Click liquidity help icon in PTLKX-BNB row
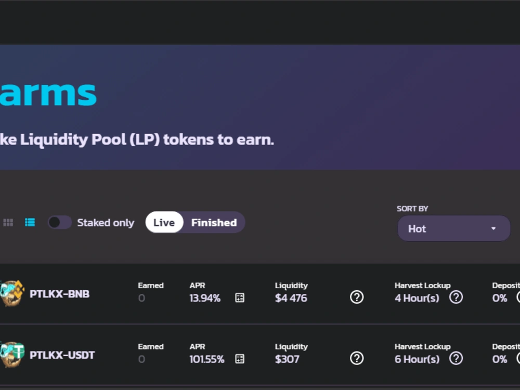The height and width of the screenshot is (390, 520). point(357,297)
